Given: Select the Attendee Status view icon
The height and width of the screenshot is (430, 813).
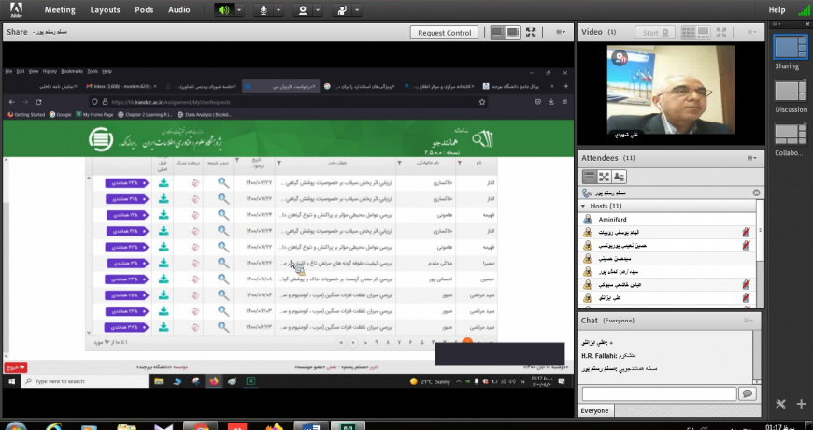Looking at the screenshot, I should tap(619, 177).
